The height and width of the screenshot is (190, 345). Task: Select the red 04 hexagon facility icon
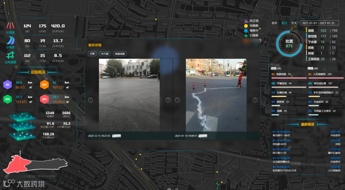click(44, 99)
